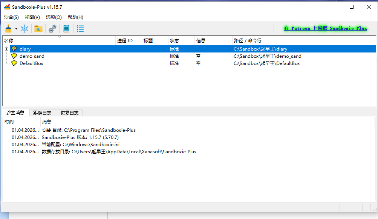Open the 沙盒(S) menu
378x219 pixels.
pyautogui.click(x=11, y=17)
